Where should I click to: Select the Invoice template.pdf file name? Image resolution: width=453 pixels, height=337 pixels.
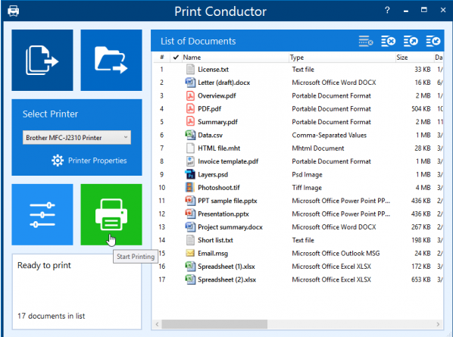click(x=228, y=161)
